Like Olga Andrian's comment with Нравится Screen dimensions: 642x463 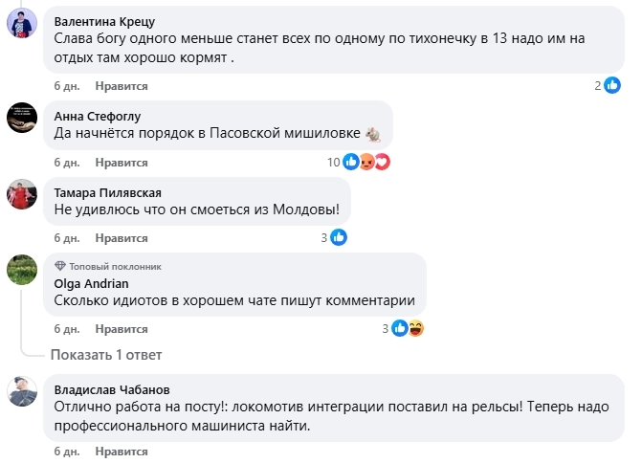click(122, 329)
